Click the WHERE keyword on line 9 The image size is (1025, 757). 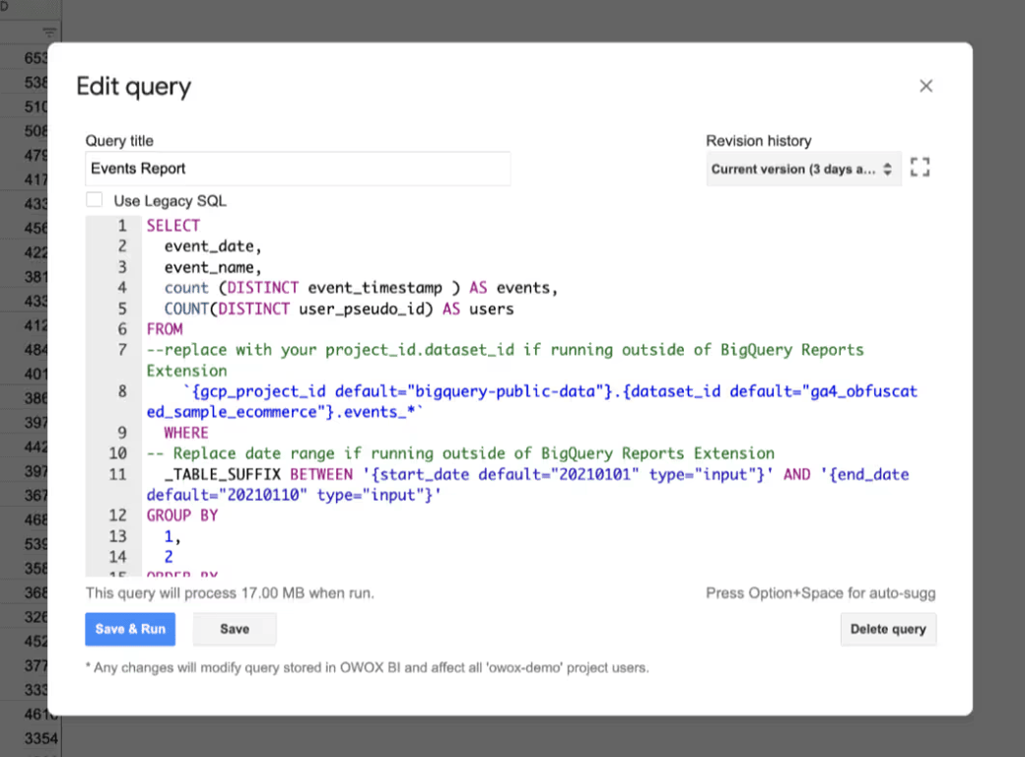pos(186,433)
